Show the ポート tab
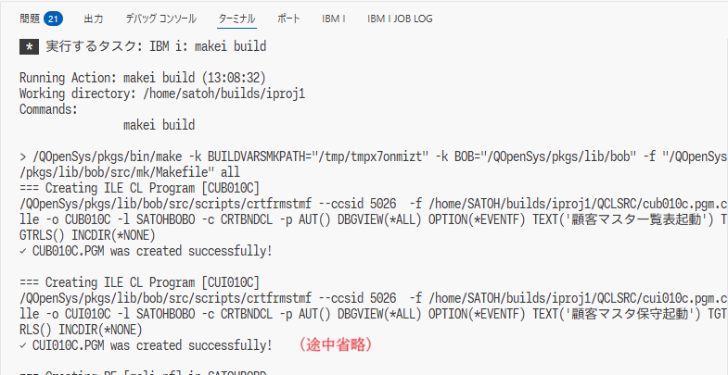The width and height of the screenshot is (728, 375). pos(288,18)
